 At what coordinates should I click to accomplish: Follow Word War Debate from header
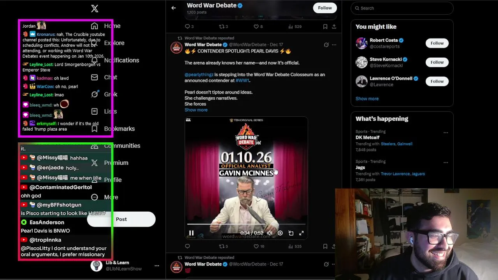[325, 8]
